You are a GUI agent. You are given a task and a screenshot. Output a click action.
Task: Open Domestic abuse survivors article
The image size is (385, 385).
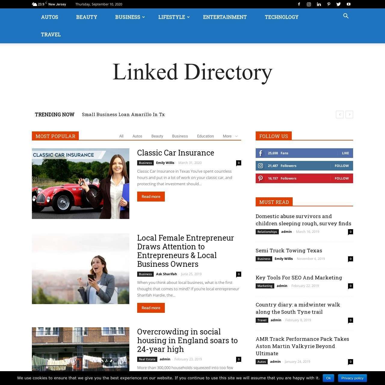(x=303, y=220)
